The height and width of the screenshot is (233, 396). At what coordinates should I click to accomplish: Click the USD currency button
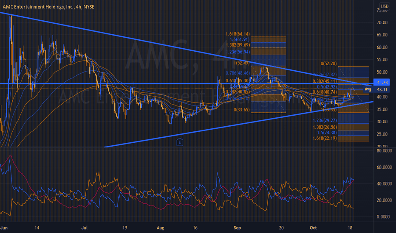click(385, 6)
